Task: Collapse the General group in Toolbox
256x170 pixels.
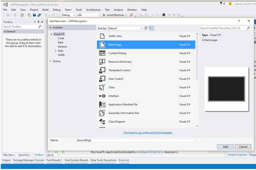Action: click(x=5, y=32)
